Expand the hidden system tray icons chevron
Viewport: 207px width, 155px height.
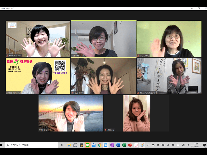pyautogui.click(x=149, y=145)
